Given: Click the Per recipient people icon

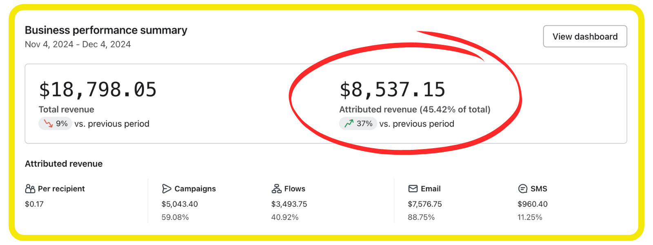Looking at the screenshot, I should (x=30, y=189).
